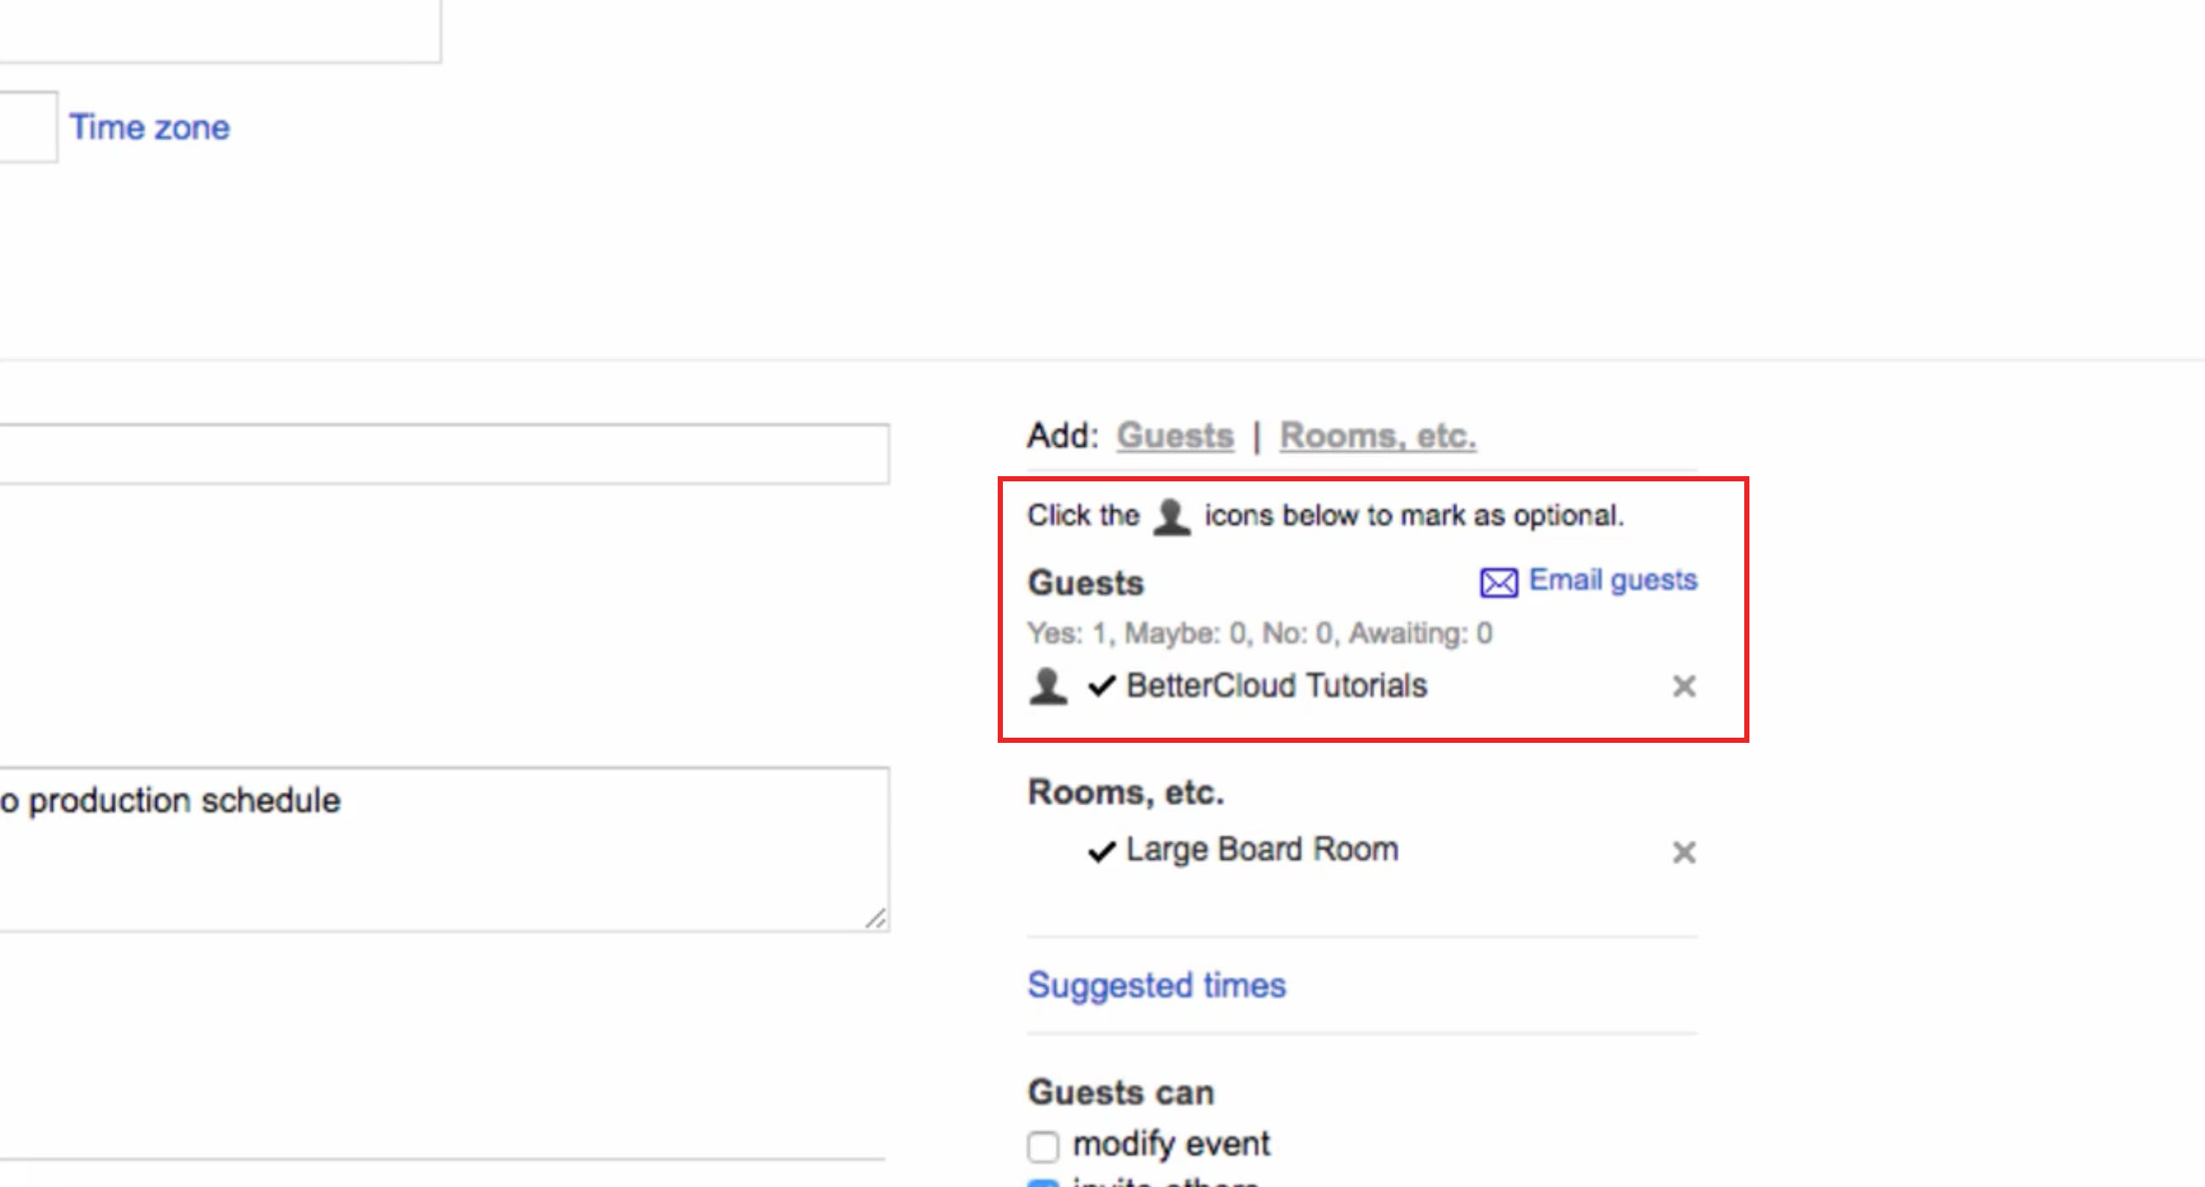Screen dimensions: 2205x1187
Task: Click the person icon in the optional hint text
Action: point(1172,517)
